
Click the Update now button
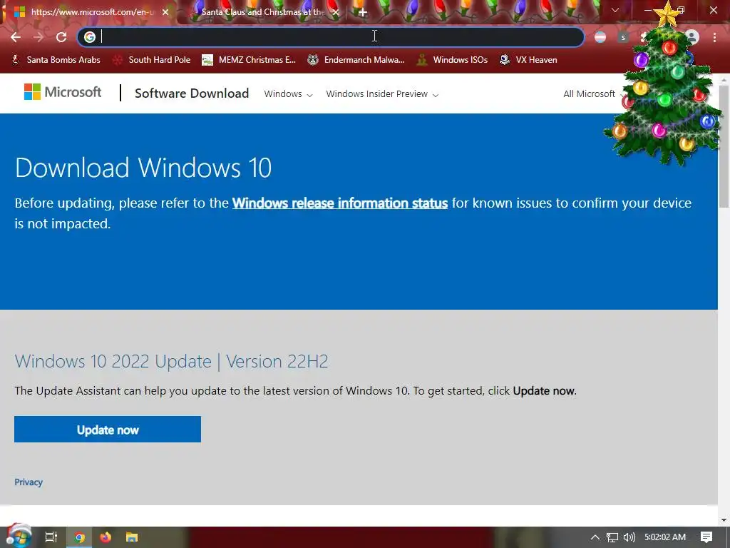[108, 429]
